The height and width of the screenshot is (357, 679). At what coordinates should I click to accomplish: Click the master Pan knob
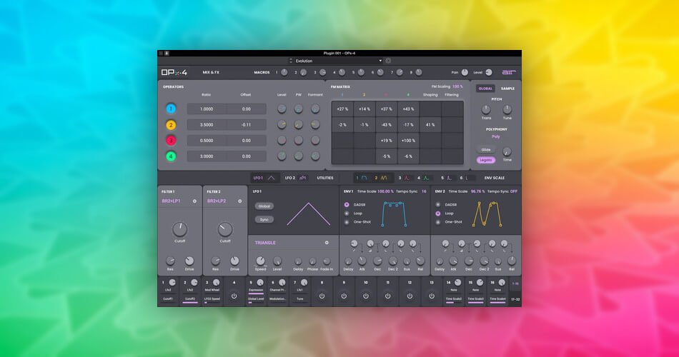[x=465, y=72]
